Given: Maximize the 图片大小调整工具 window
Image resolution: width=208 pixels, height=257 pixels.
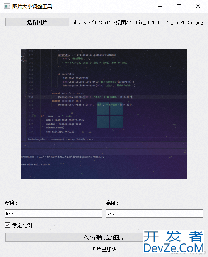Looking at the screenshot, I should pos(179,6).
